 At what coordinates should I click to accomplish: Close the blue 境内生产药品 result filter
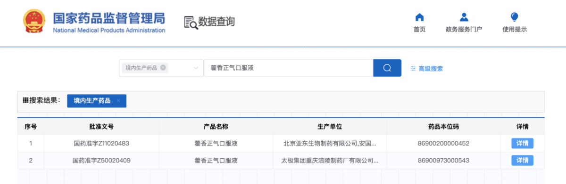click(x=118, y=100)
